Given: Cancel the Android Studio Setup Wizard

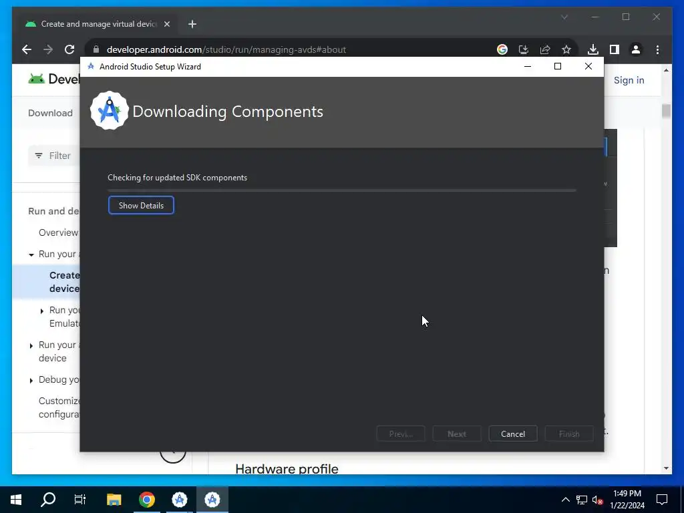Looking at the screenshot, I should point(512,434).
